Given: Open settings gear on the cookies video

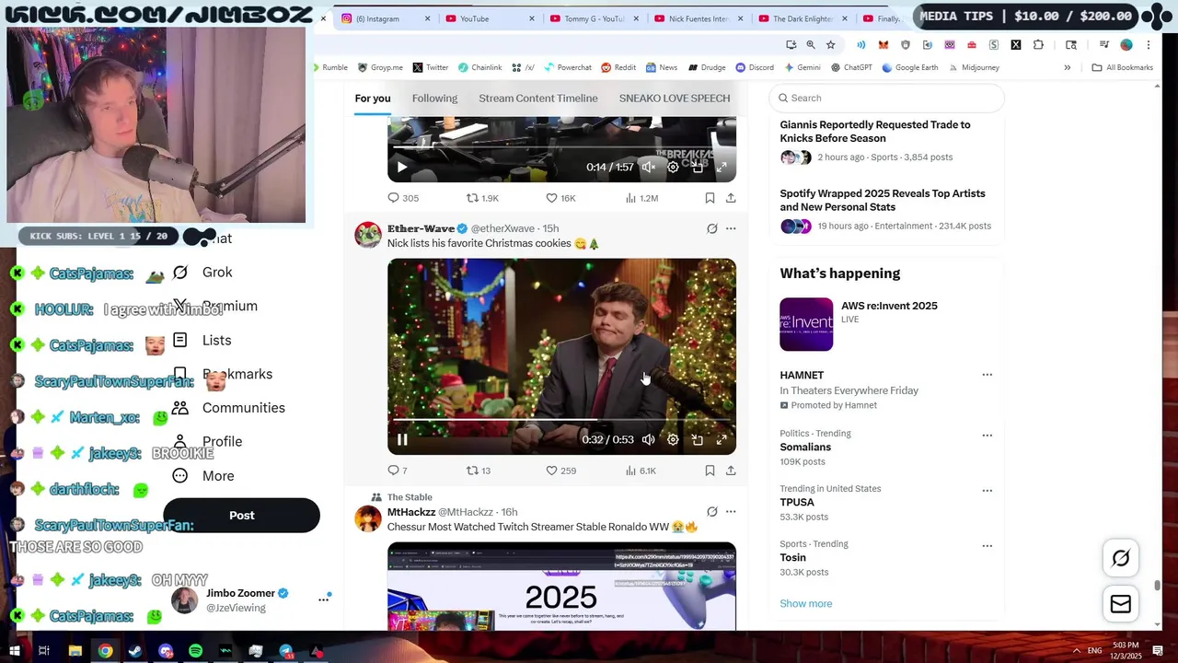Looking at the screenshot, I should (673, 440).
